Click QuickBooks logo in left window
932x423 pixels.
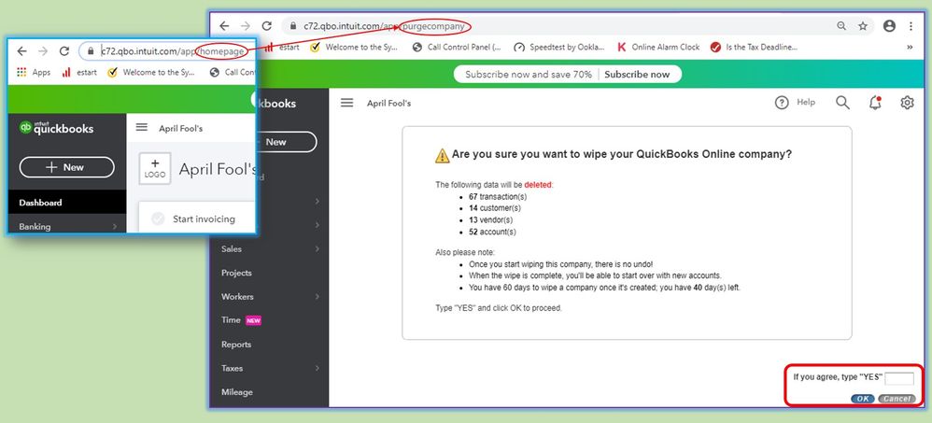click(x=56, y=128)
